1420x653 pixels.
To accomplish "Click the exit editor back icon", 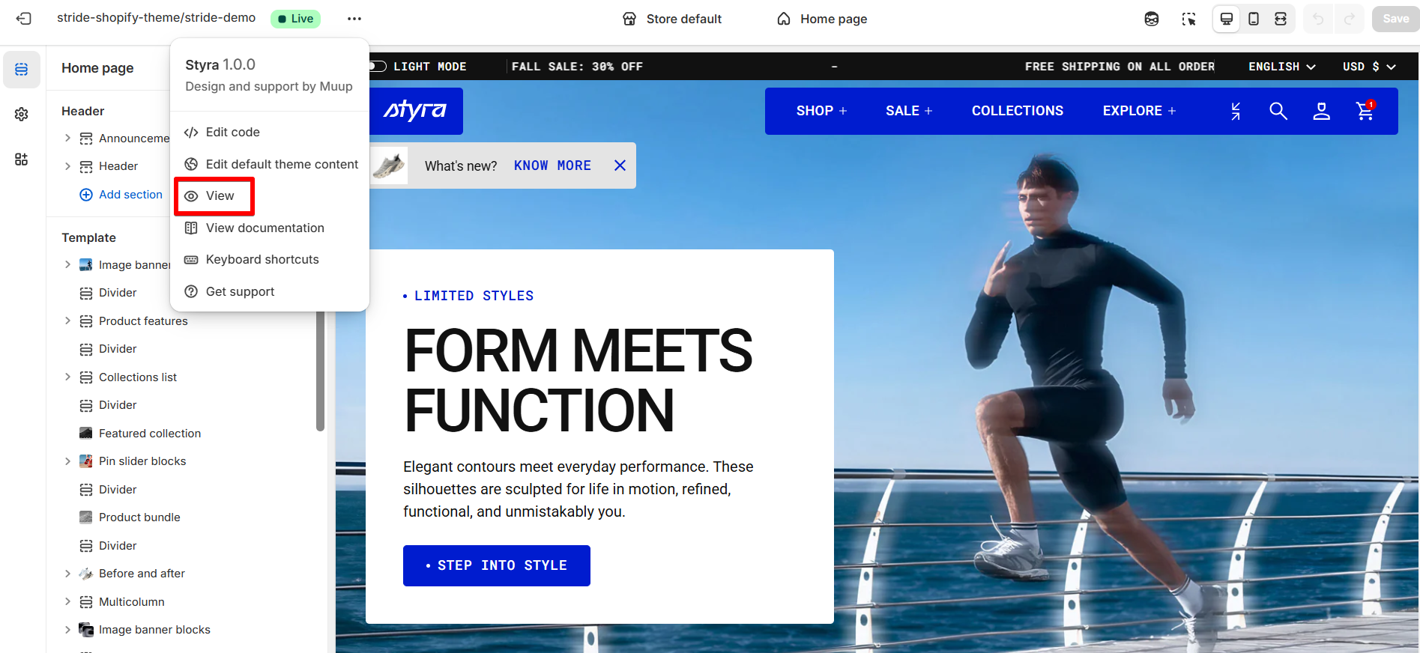I will 24,19.
